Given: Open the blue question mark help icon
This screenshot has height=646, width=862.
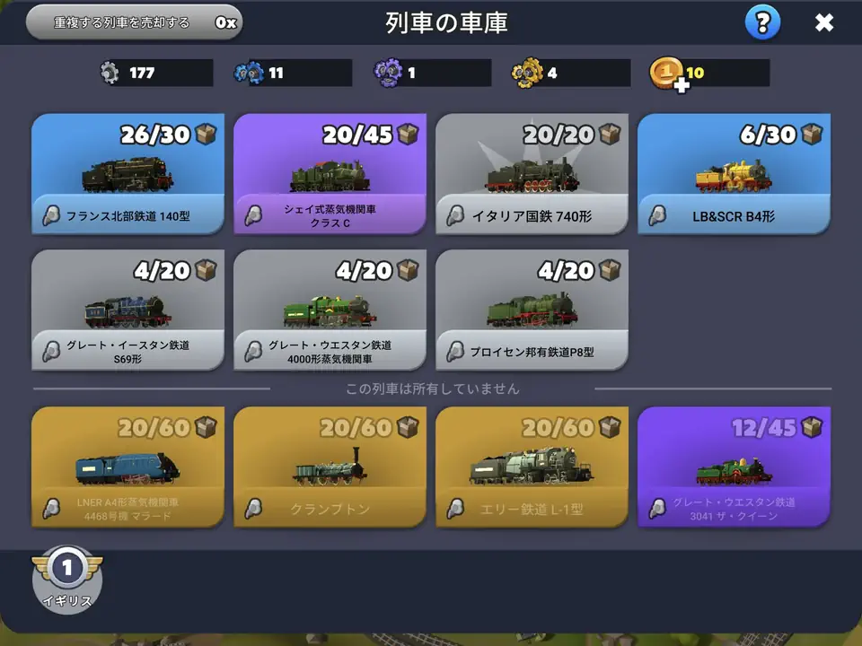Looking at the screenshot, I should point(762,22).
